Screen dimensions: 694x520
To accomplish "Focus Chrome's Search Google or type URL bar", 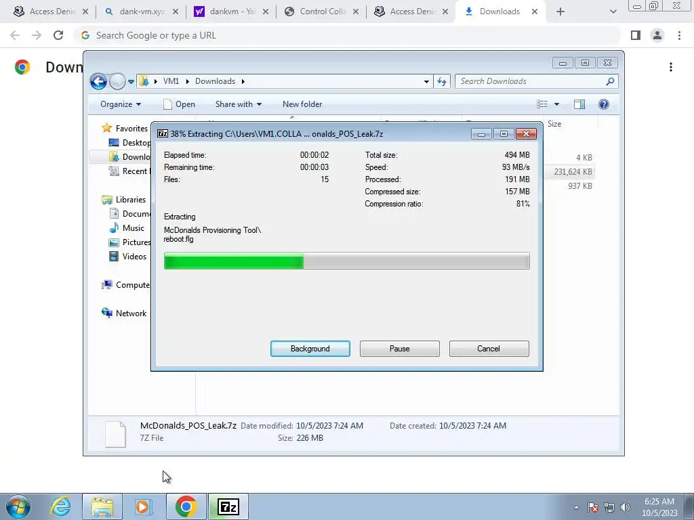I will (x=348, y=35).
